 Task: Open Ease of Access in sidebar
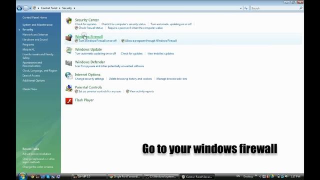click(x=31, y=75)
